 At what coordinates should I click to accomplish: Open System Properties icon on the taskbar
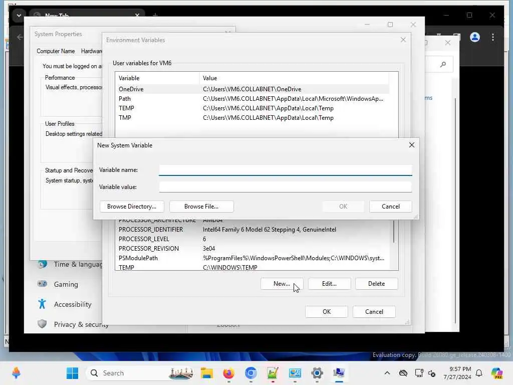(339, 373)
